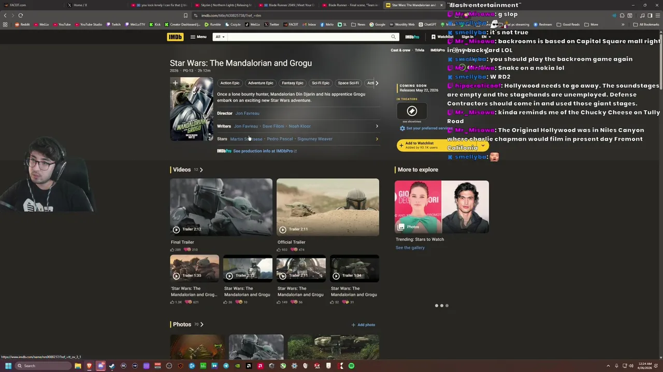
Task: Select the Sci-Fi Epic genre chip
Action: pos(321,83)
